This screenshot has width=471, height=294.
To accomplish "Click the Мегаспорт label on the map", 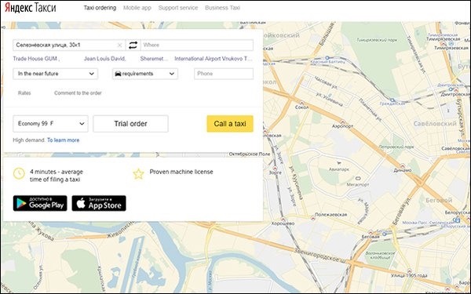I will point(357,185).
